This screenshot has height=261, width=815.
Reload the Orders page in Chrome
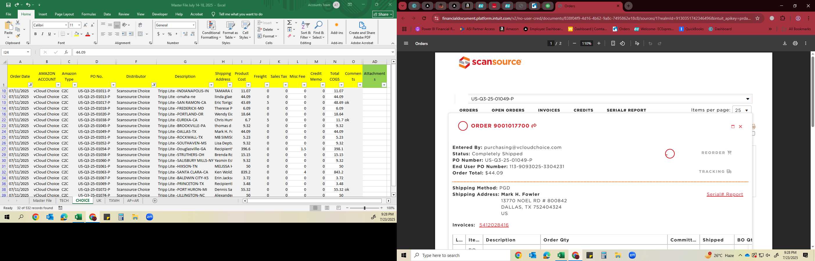[424, 18]
